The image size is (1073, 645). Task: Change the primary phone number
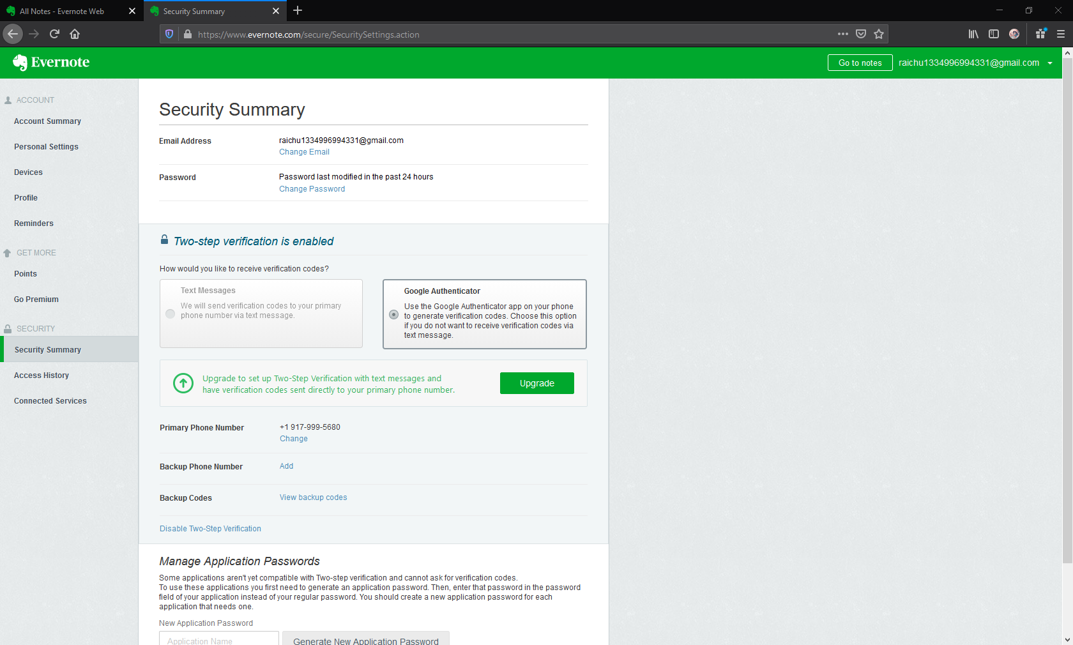click(294, 439)
